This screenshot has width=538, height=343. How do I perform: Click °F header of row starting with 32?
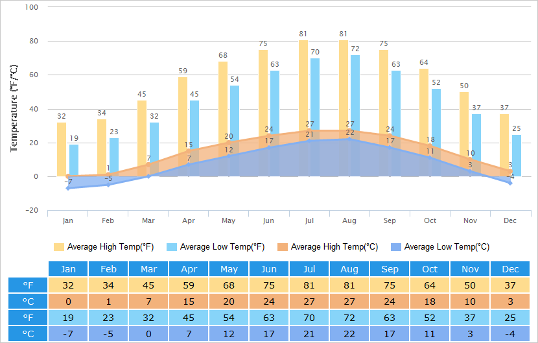tap(28, 285)
